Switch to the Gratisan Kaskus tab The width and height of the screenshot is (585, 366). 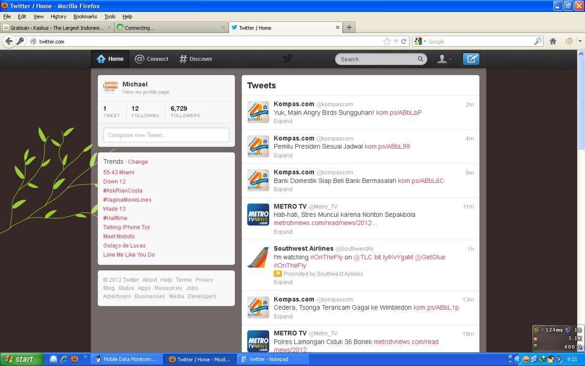57,28
